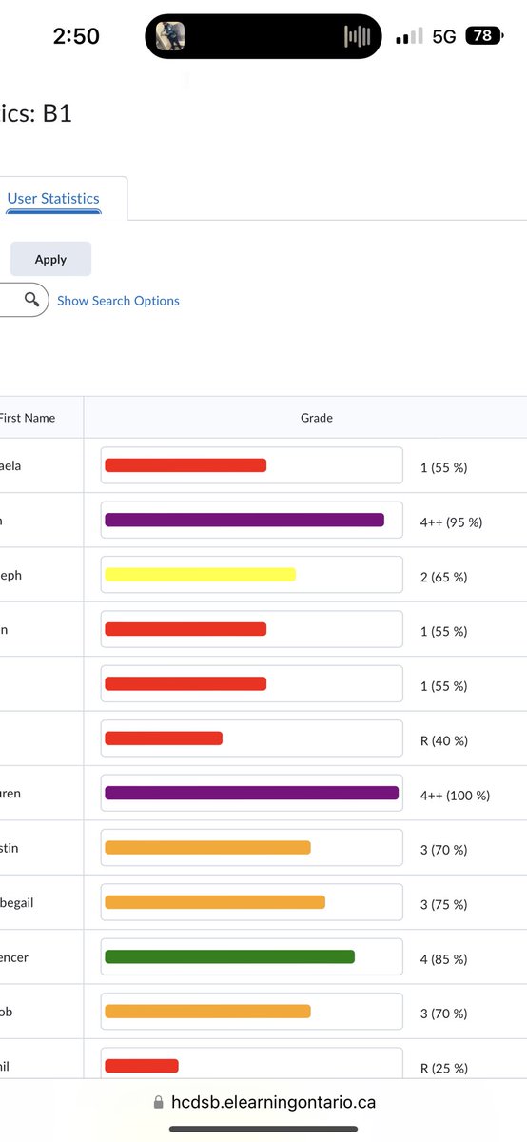
Task: Click the yellow 2 (65 %) grade bar
Action: (200, 574)
